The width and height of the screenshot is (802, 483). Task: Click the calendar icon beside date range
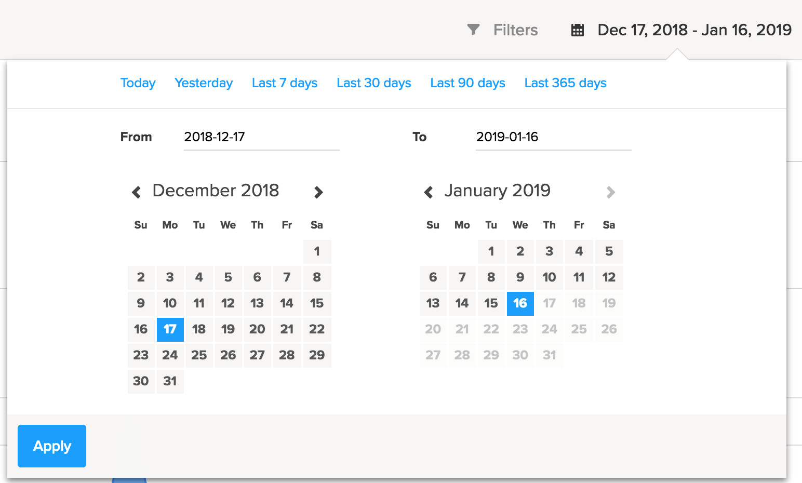pyautogui.click(x=578, y=30)
